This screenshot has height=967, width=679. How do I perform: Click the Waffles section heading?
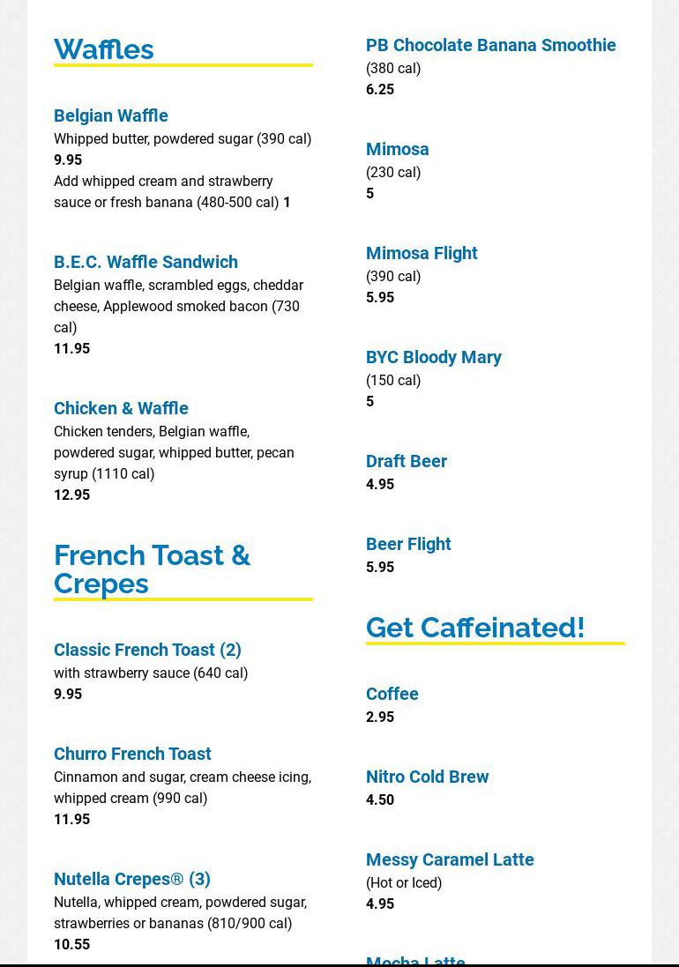click(x=104, y=49)
